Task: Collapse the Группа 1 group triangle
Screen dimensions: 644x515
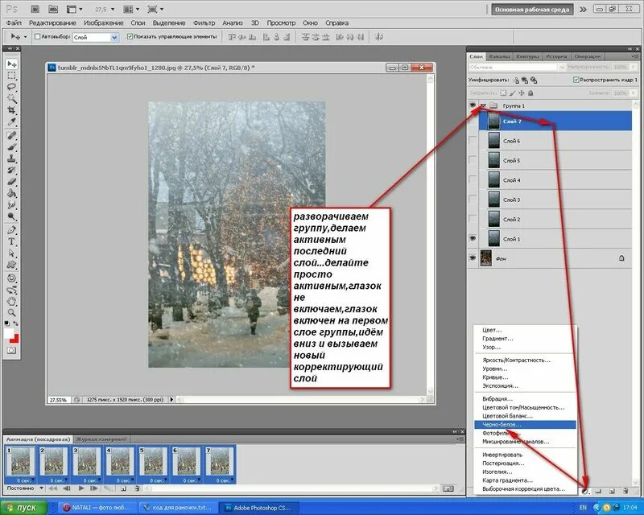Action: click(484, 106)
